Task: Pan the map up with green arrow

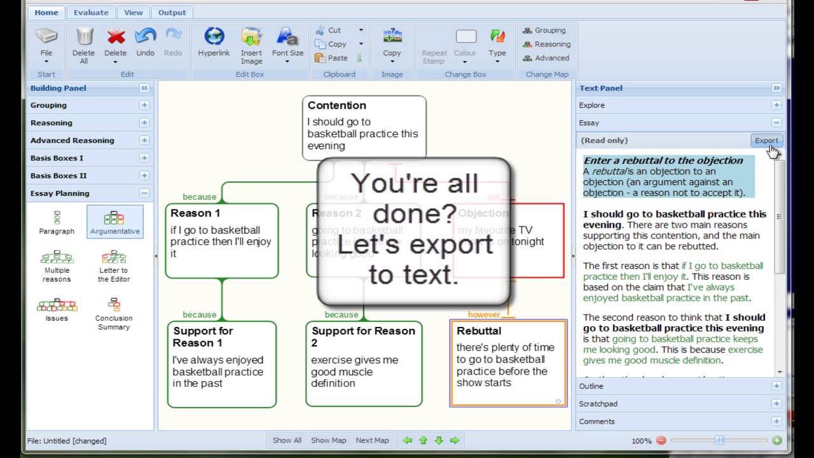Action: 423,440
